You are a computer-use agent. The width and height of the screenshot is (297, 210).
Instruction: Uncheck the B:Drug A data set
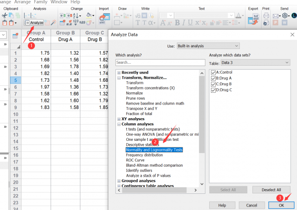pyautogui.click(x=213, y=78)
